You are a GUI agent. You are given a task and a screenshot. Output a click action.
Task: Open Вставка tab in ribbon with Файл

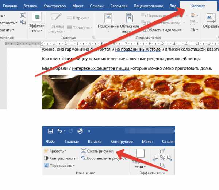(x=95, y=141)
